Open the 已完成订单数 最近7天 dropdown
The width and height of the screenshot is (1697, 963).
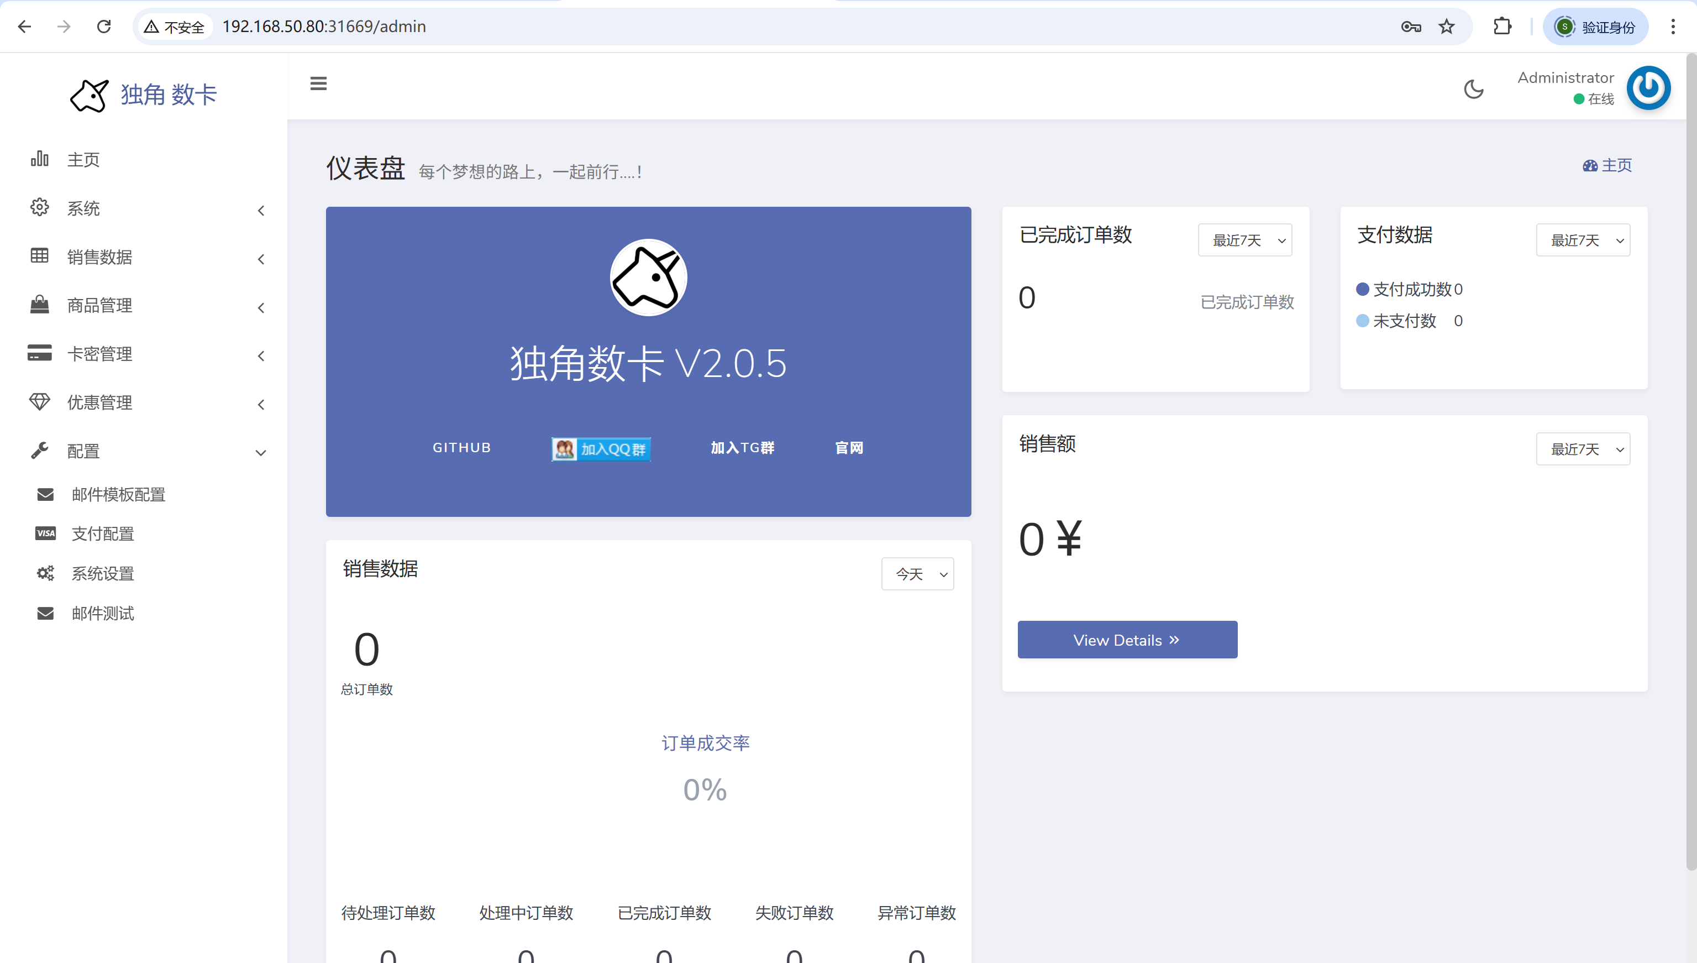(1244, 240)
